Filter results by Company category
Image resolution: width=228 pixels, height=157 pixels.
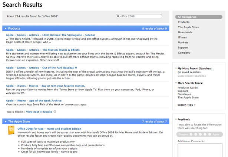point(184,53)
